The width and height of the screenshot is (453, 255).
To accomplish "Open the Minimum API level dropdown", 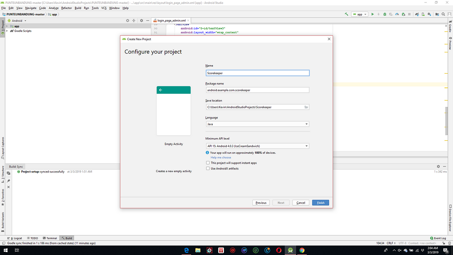I will click(x=257, y=146).
